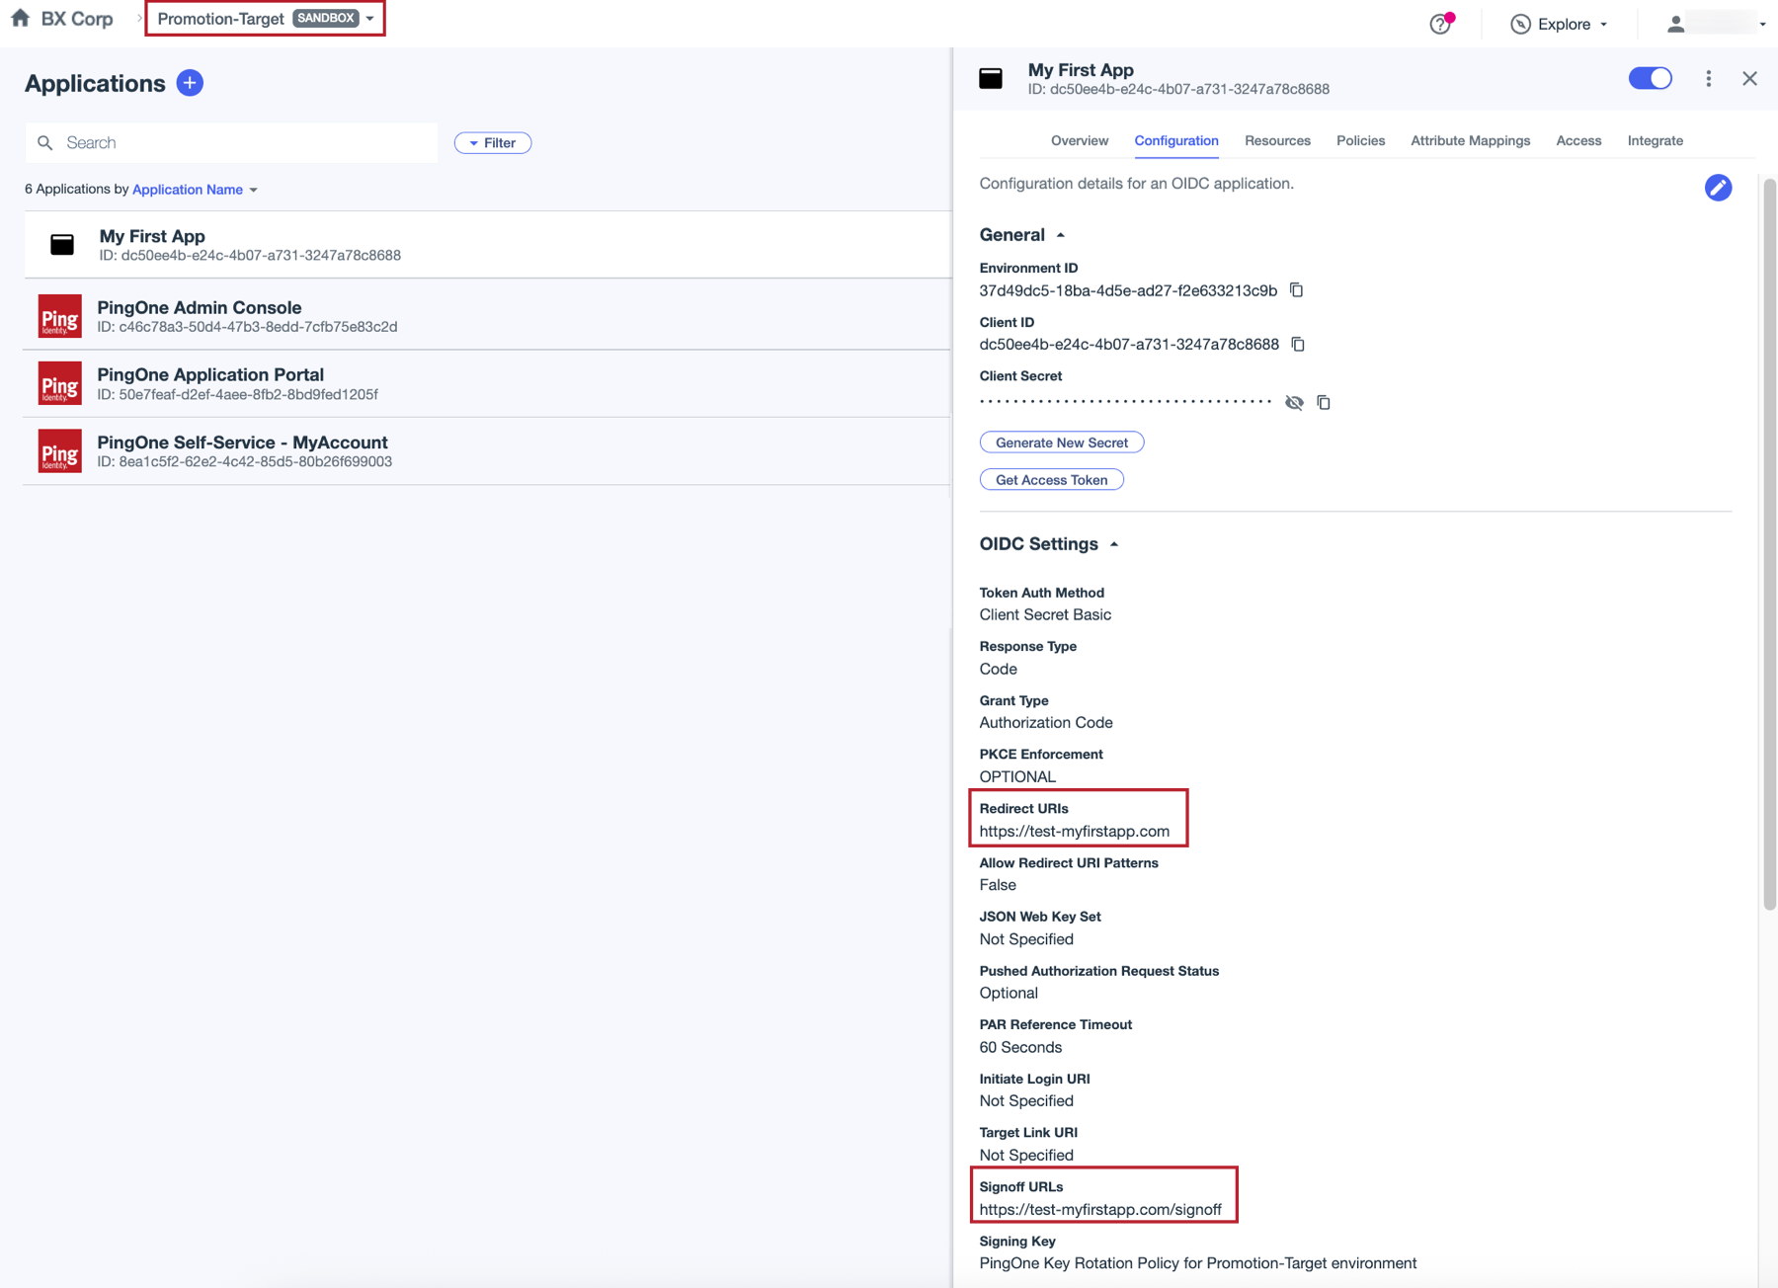Toggle My First App enabled switch
The image size is (1778, 1288).
point(1650,78)
